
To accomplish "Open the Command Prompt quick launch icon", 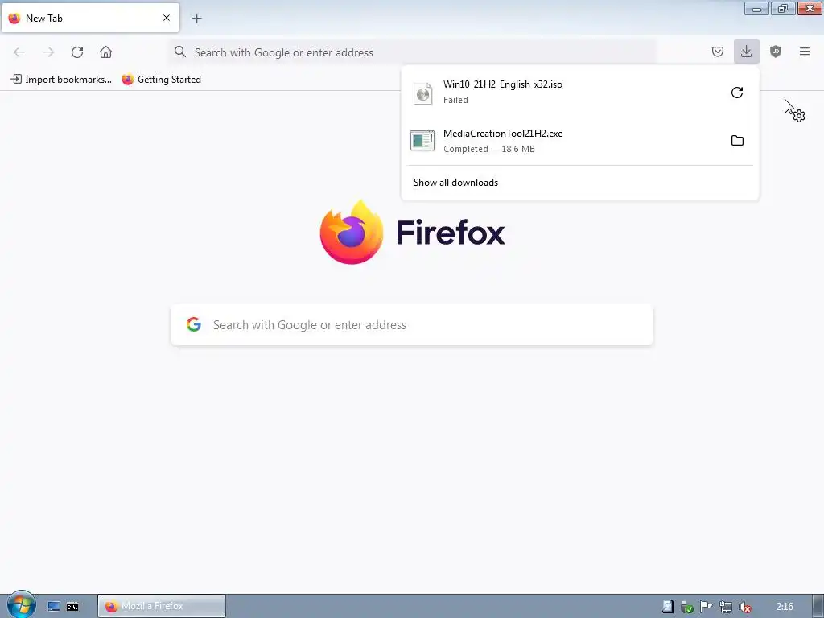I will click(72, 607).
